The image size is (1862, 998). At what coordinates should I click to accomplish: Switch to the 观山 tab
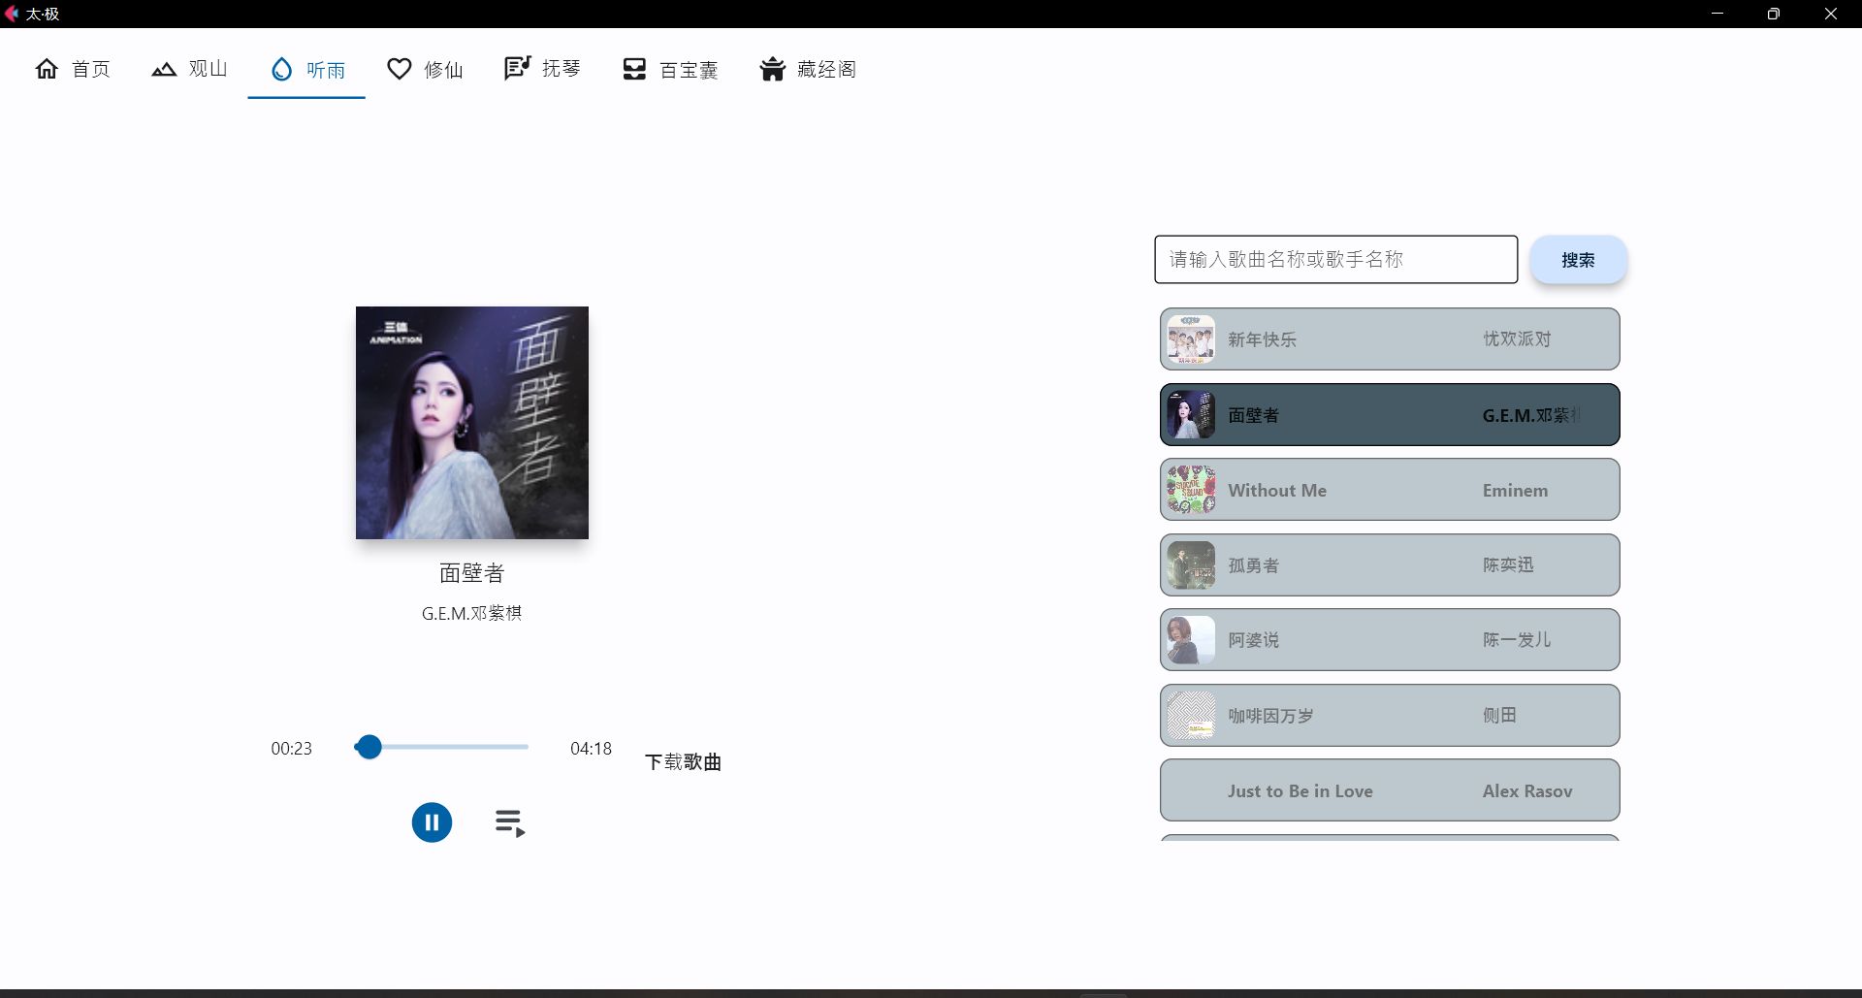click(189, 69)
